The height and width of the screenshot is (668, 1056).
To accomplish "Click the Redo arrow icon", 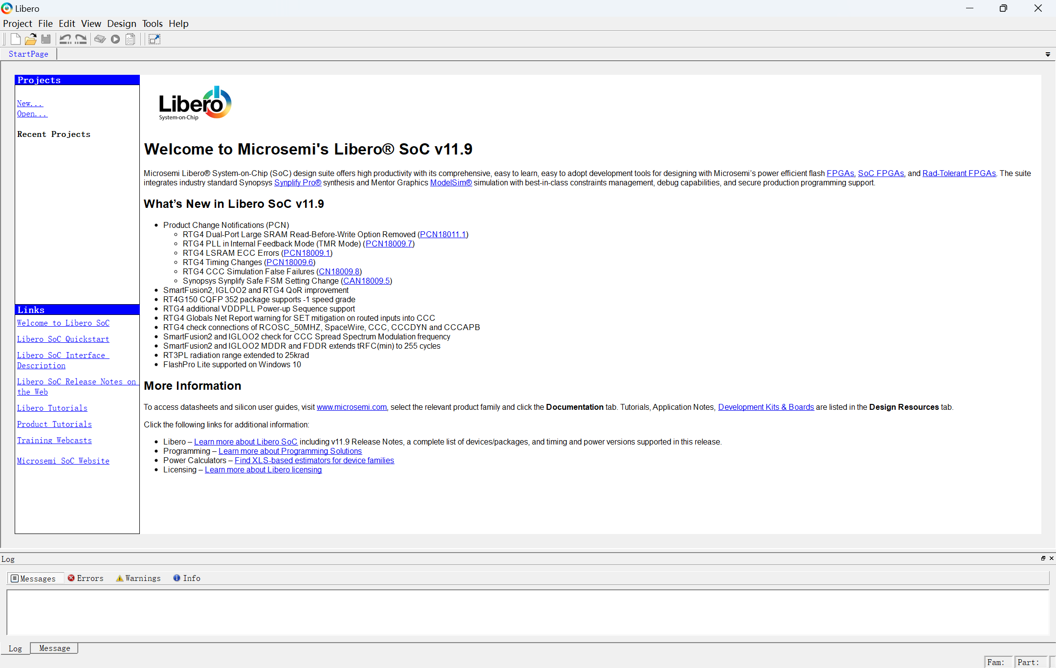I will [x=81, y=39].
